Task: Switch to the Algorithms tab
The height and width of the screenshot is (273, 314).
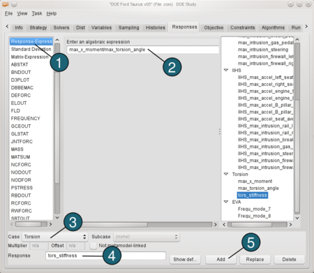Action: pyautogui.click(x=273, y=28)
